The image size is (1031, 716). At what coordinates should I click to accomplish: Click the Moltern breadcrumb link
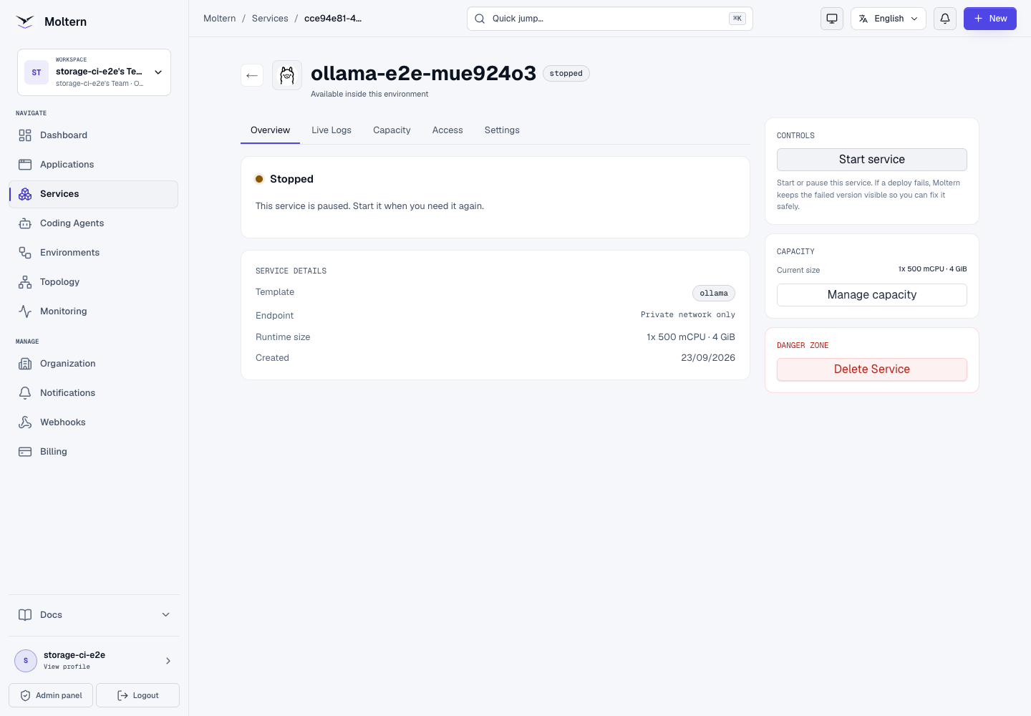tap(219, 19)
